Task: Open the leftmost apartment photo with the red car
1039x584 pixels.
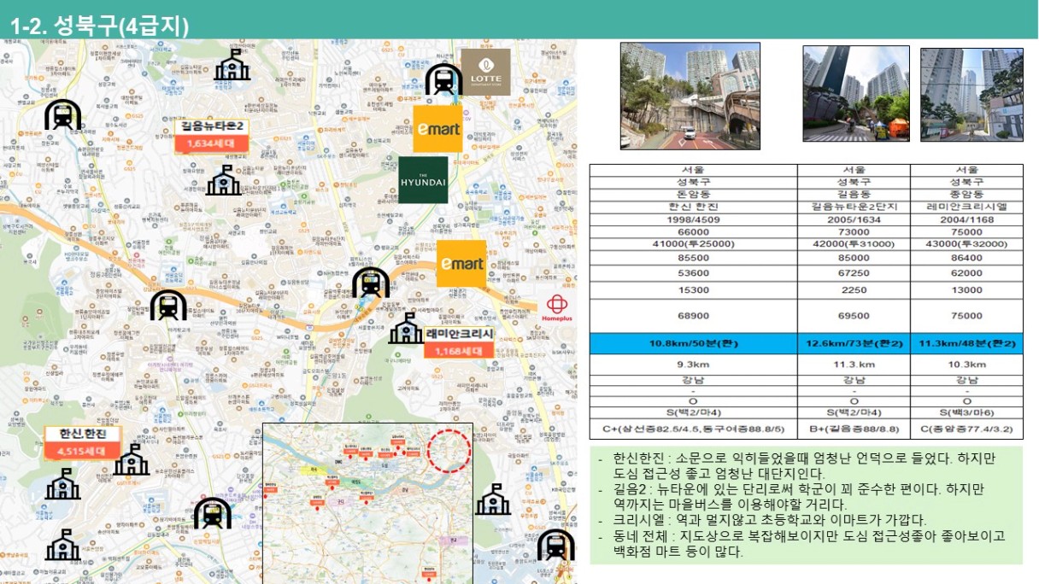Action: click(x=690, y=96)
